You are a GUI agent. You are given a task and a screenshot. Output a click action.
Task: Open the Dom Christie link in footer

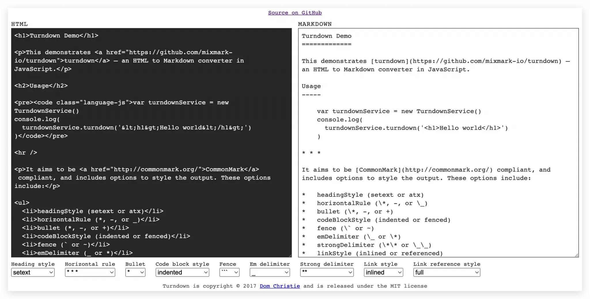(x=279, y=286)
